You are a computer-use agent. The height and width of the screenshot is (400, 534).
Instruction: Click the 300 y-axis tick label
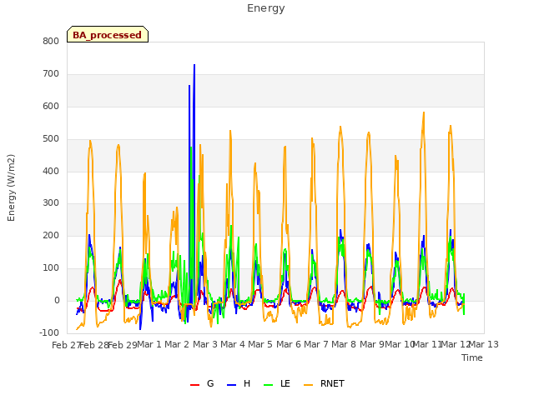[51, 203]
